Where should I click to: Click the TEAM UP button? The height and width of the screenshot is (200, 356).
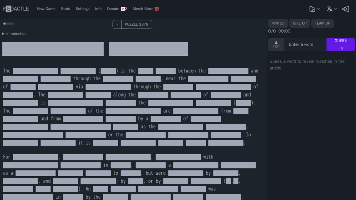(323, 23)
